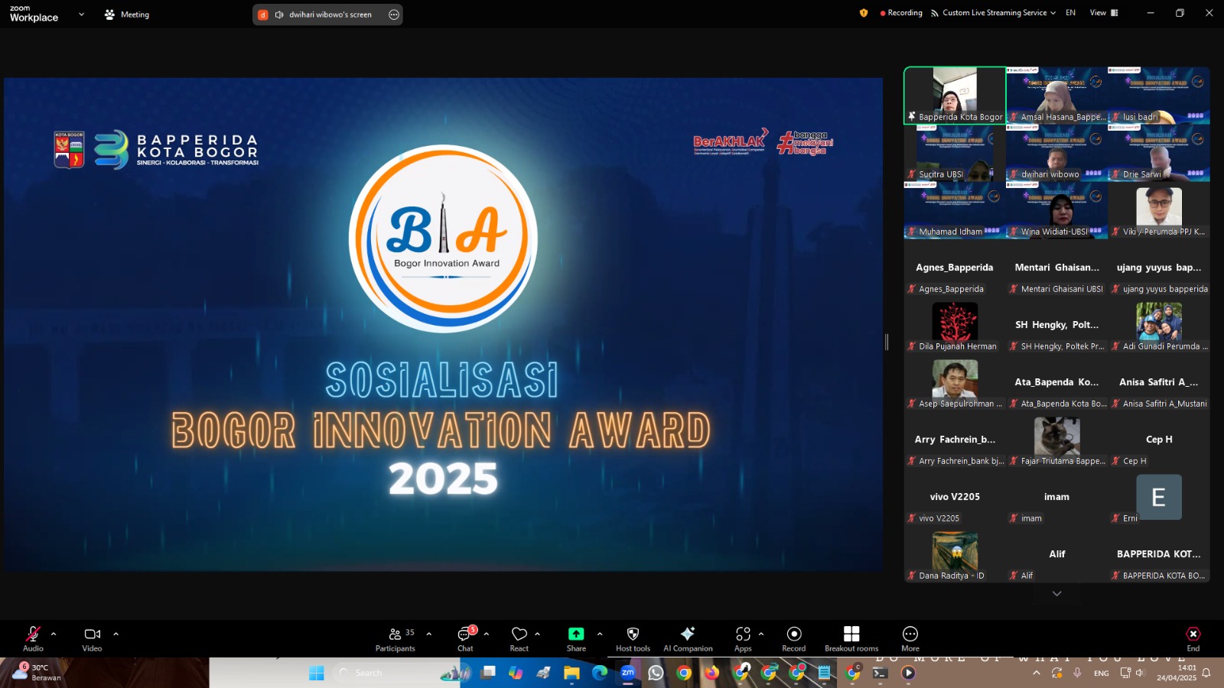Click Agnes_Bapperida participant name
This screenshot has width=1224, height=688.
pos(955,268)
